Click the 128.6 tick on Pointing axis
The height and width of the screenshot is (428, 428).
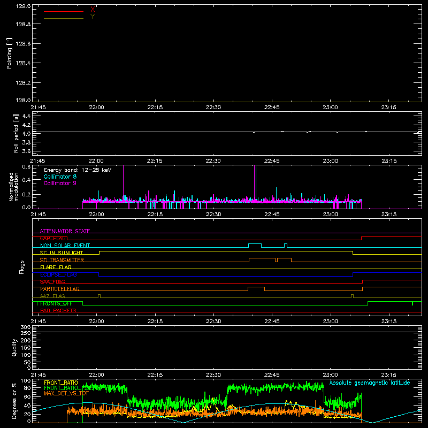pos(23,44)
